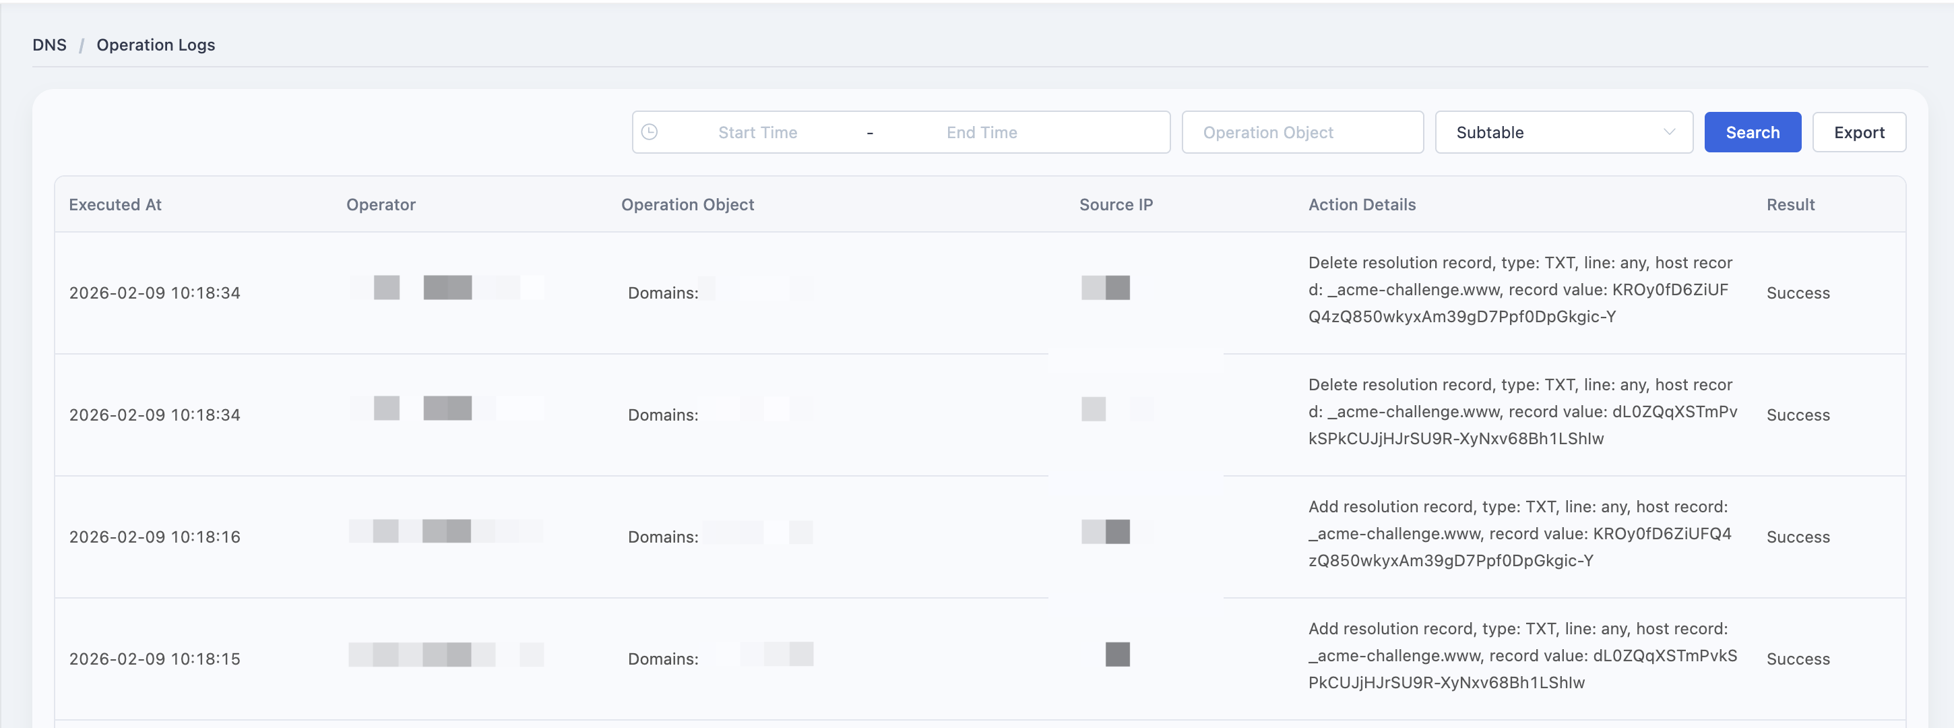The image size is (1954, 728).
Task: Click the Start Time field
Action: 757,132
